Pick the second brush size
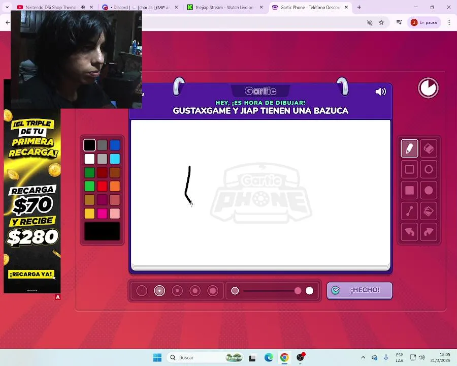The image size is (457, 366). pos(159,291)
